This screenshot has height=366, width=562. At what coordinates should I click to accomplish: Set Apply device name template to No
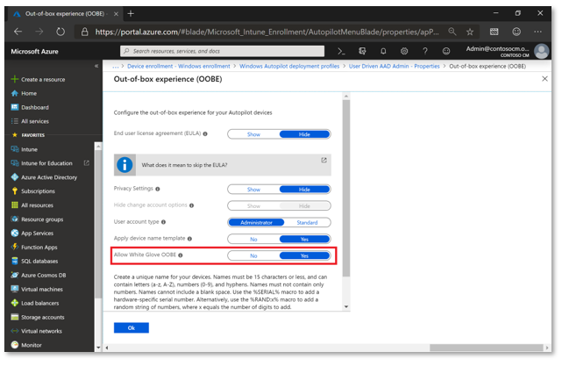pos(253,238)
